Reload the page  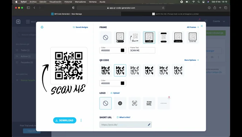[163, 8]
